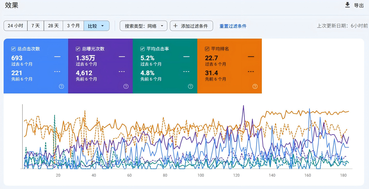Click the 重置过滤条件 link

tap(233, 26)
